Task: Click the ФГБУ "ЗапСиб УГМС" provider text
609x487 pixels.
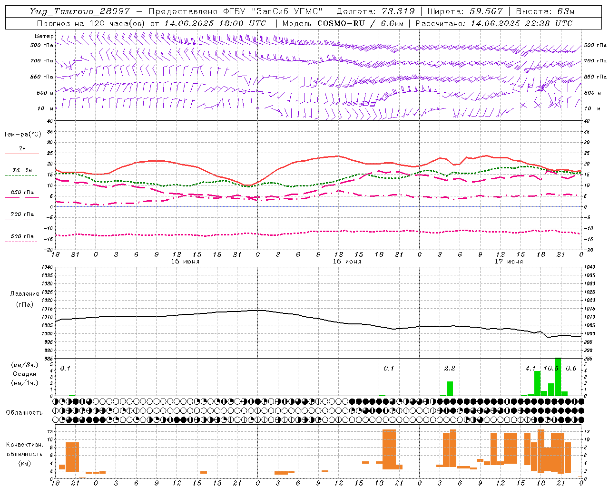Action: [x=273, y=11]
